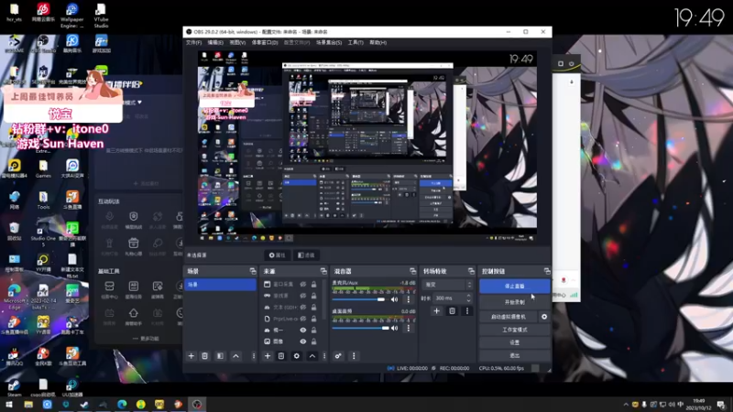
Task: Open 桌面音频 three-dot options menu
Action: coord(408,328)
